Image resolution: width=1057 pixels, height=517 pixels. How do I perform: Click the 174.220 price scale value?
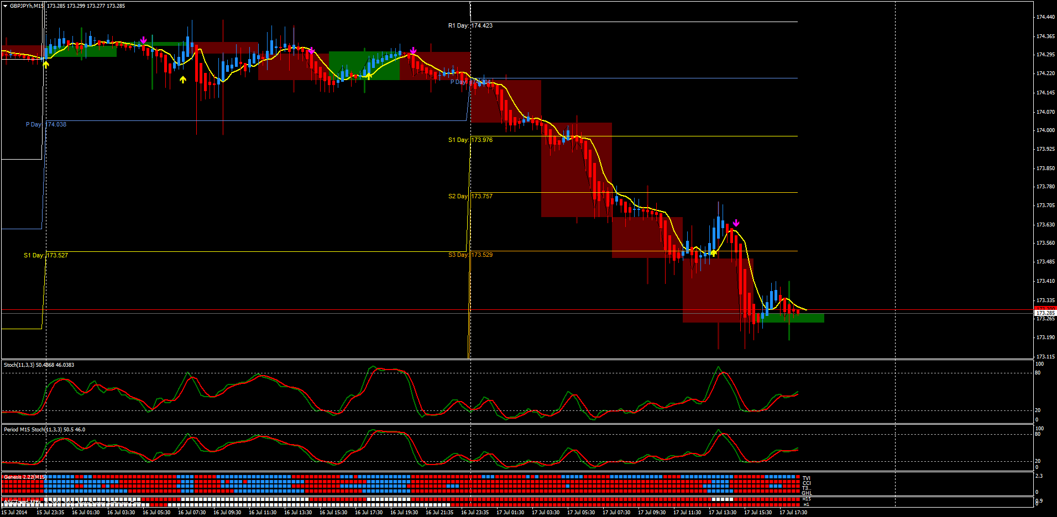pyautogui.click(x=1045, y=73)
